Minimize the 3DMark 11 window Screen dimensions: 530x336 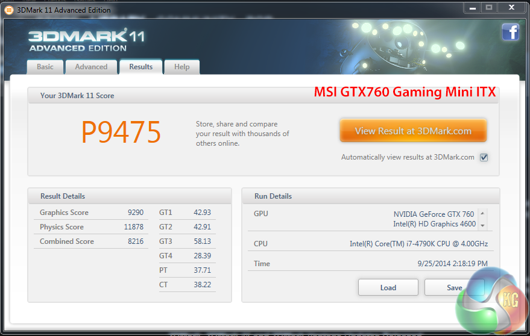[473, 8]
